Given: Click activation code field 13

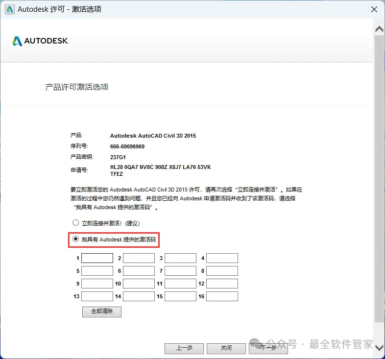Looking at the screenshot, I should [x=97, y=296].
